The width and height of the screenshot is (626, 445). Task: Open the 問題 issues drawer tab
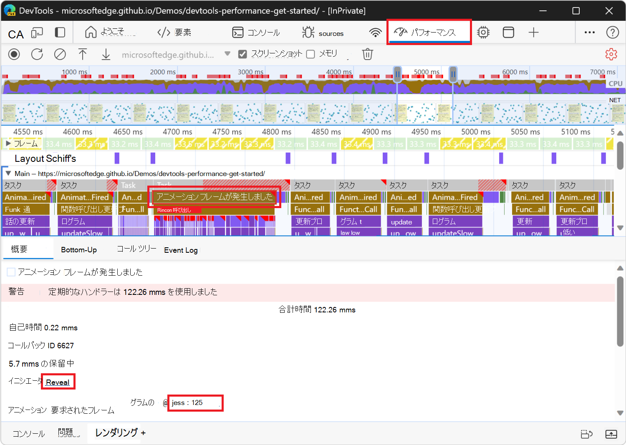click(x=66, y=432)
